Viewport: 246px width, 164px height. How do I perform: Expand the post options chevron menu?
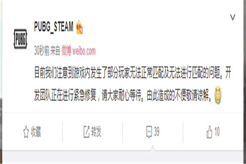[232, 17]
